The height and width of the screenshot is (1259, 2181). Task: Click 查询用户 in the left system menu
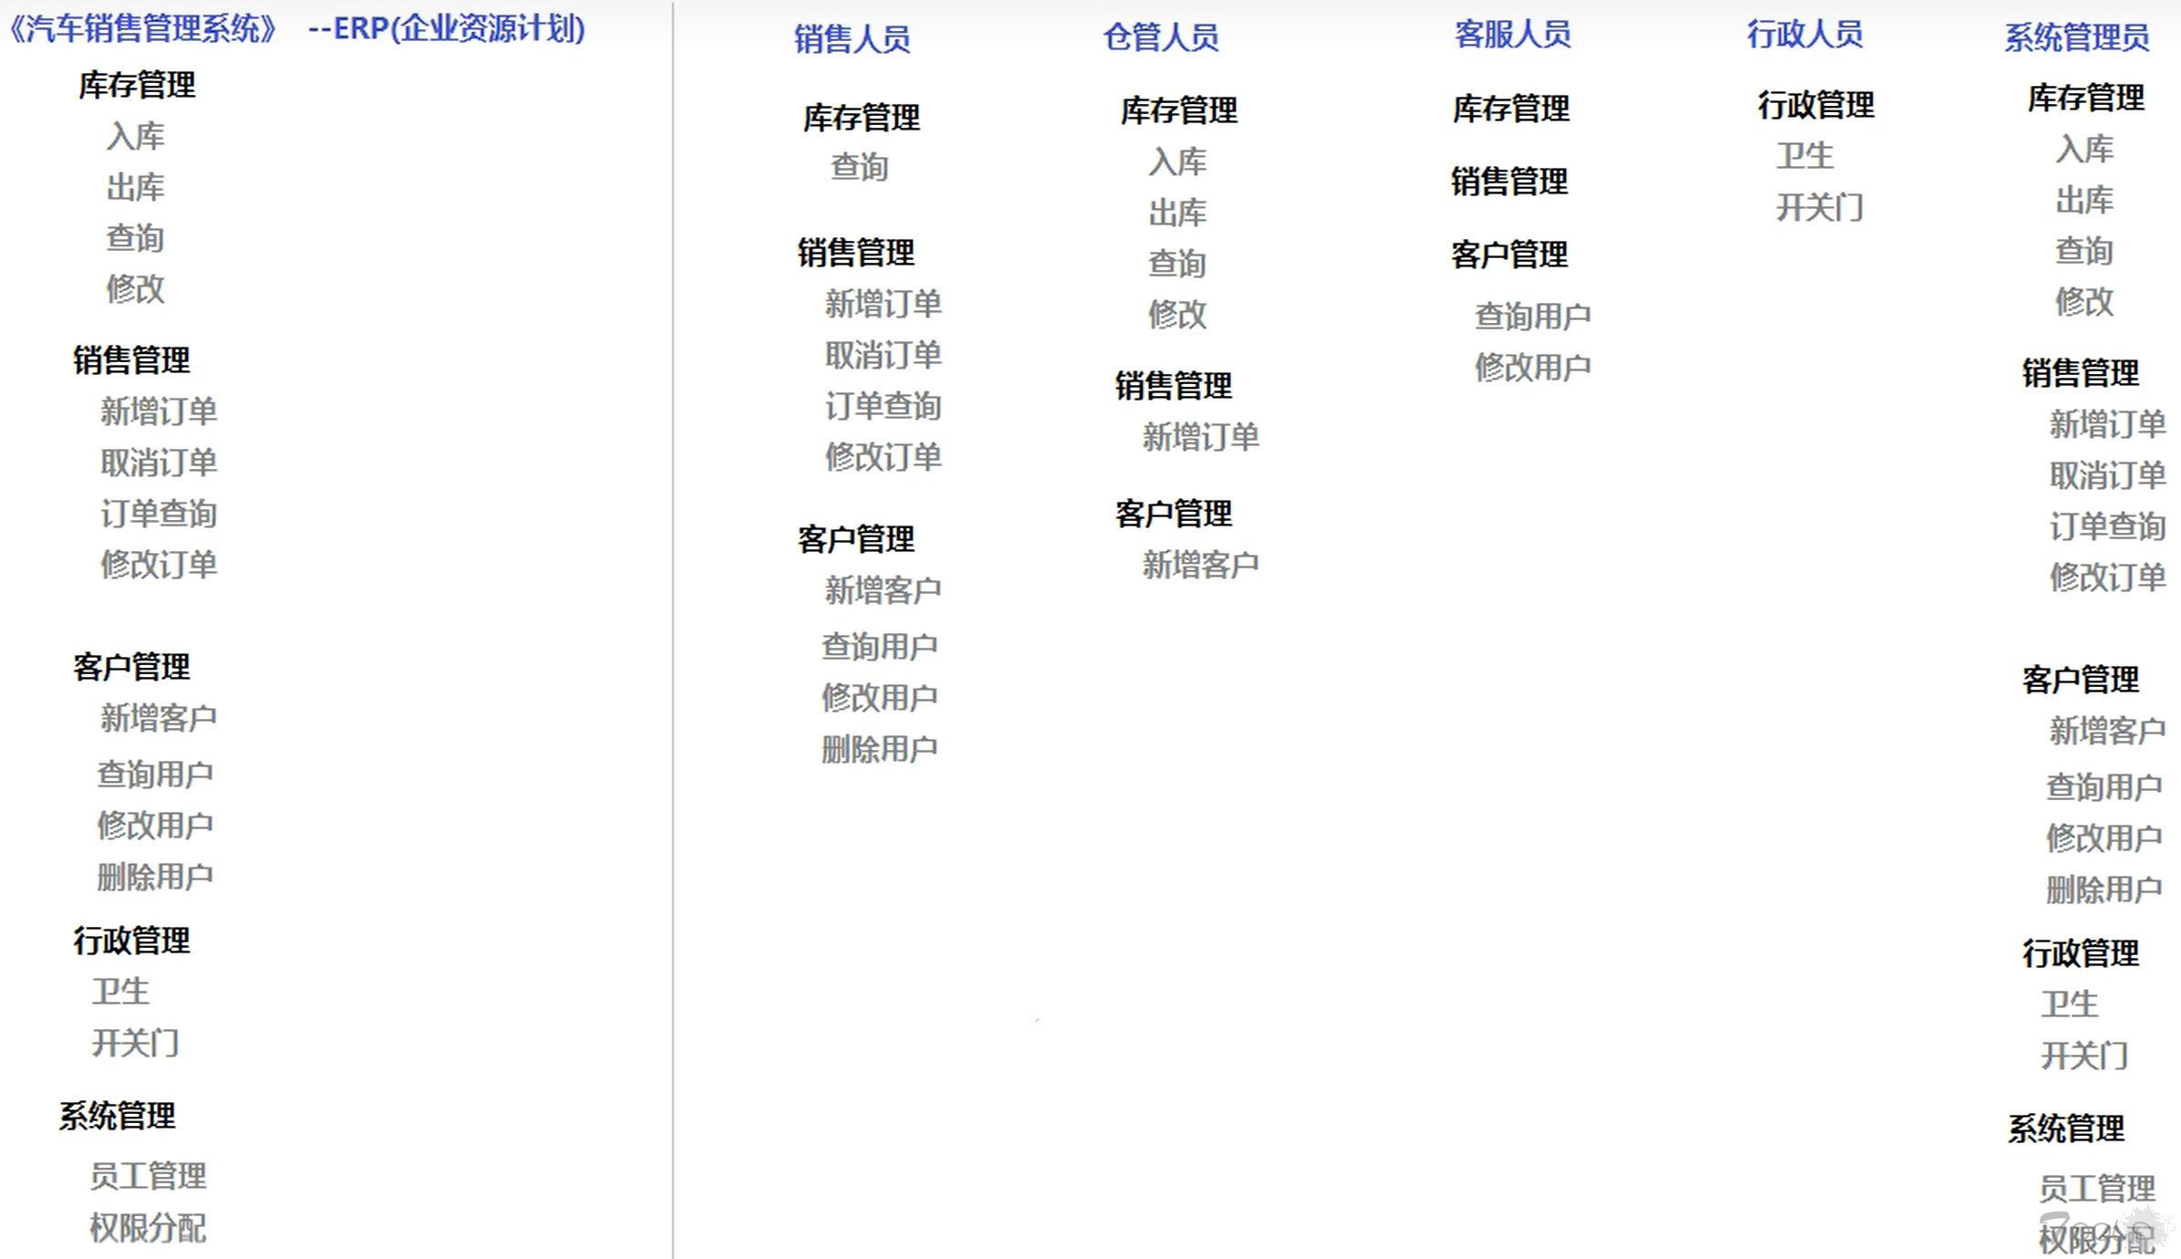(155, 775)
